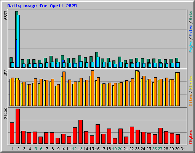Viewport: 195px width, 153px height.
Task: Click day label "4" on bottom axis
Action: coord(30,149)
